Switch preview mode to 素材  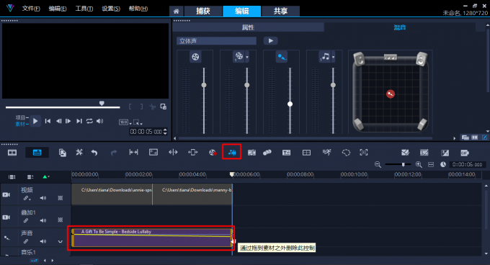pyautogui.click(x=22, y=125)
